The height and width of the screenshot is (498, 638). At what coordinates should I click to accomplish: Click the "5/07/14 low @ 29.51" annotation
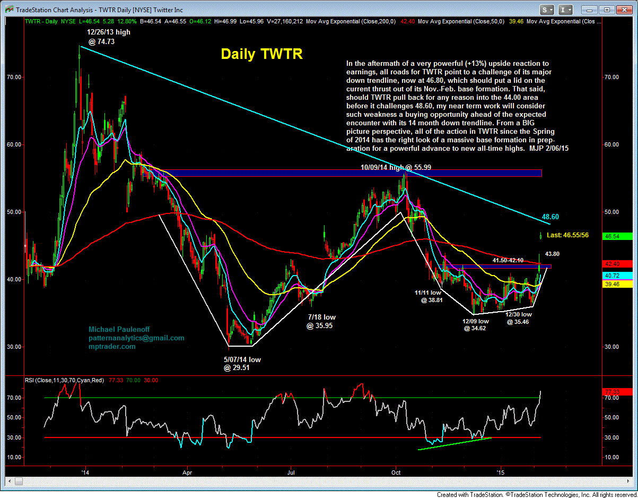click(242, 364)
